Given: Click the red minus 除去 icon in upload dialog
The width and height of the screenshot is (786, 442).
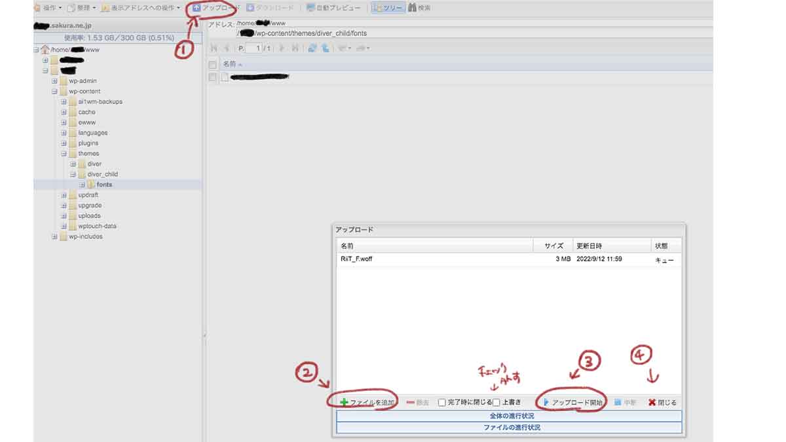Looking at the screenshot, I should (410, 402).
